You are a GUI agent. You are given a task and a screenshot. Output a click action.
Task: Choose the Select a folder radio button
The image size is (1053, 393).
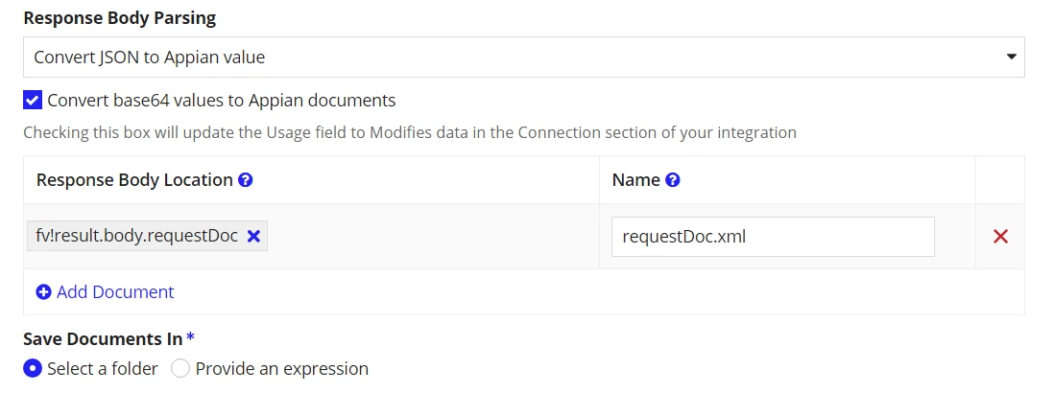tap(33, 368)
